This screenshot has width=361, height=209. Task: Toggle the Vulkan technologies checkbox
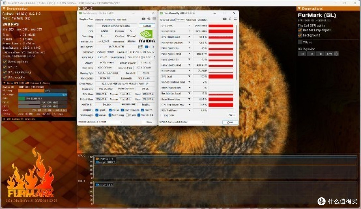tap(97, 115)
